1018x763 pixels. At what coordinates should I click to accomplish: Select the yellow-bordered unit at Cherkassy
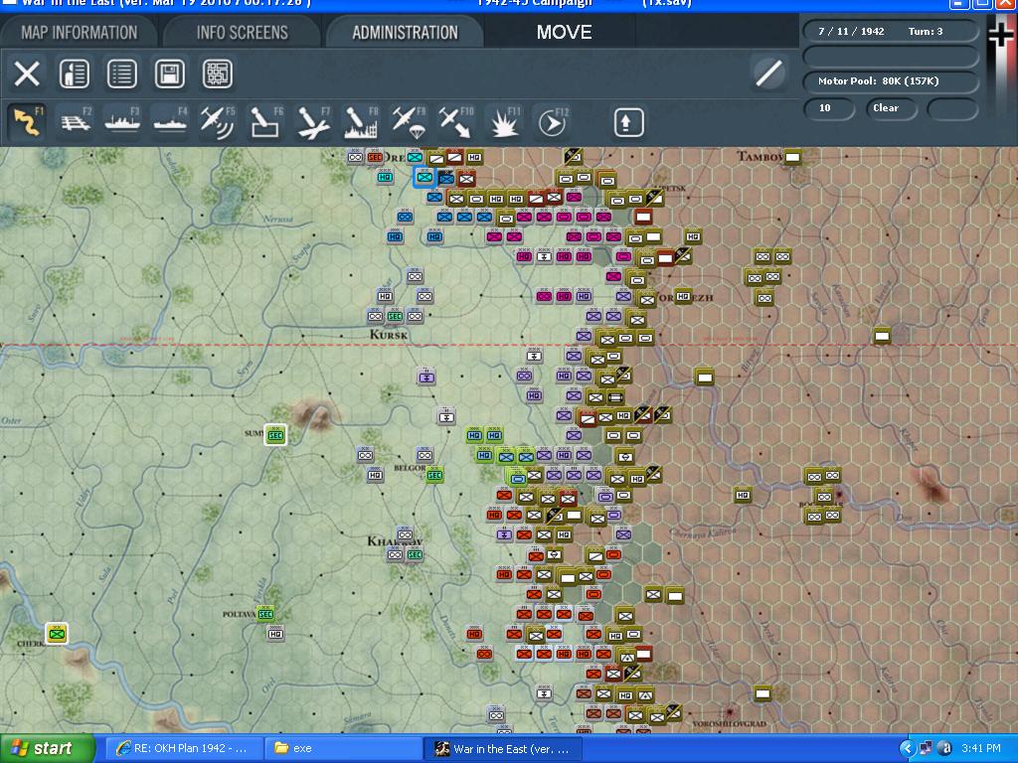57,634
